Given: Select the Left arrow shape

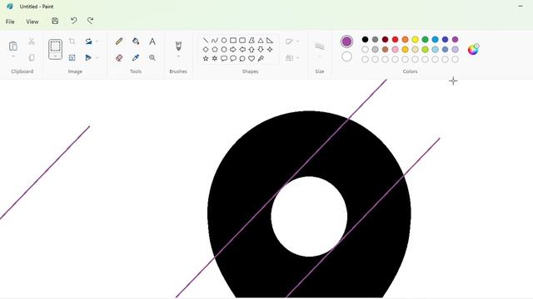Looking at the screenshot, I should pyautogui.click(x=242, y=50).
